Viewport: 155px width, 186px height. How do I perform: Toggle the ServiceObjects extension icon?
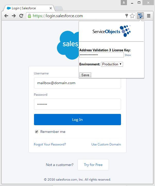coord(141,16)
